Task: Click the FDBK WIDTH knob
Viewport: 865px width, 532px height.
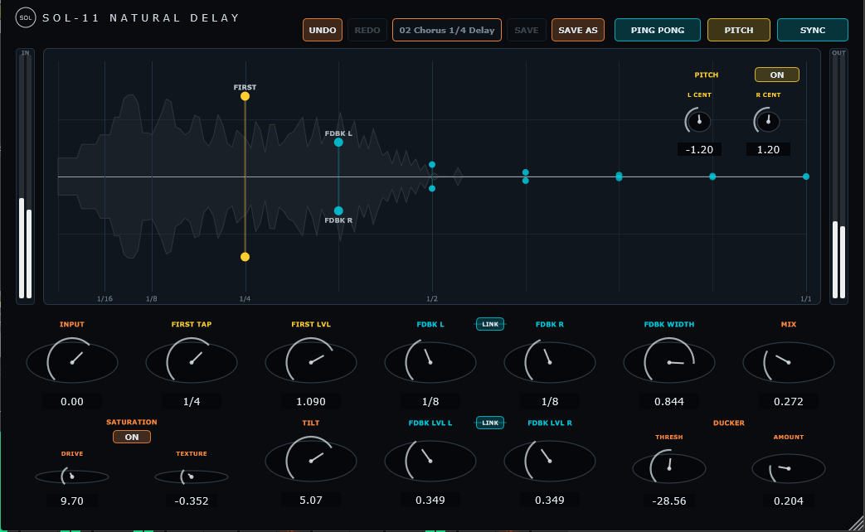Action: pos(669,361)
